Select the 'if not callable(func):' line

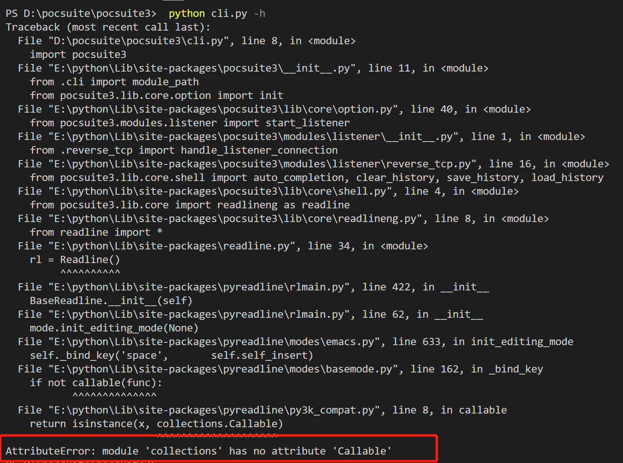[96, 382]
